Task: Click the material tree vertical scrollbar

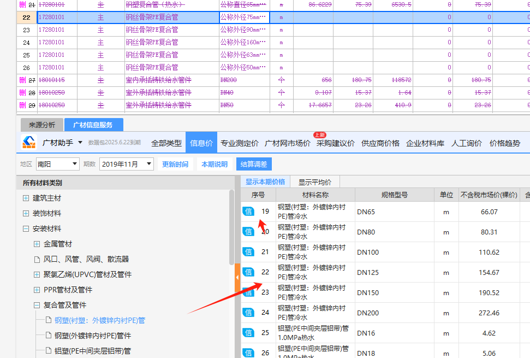Action: [231, 227]
